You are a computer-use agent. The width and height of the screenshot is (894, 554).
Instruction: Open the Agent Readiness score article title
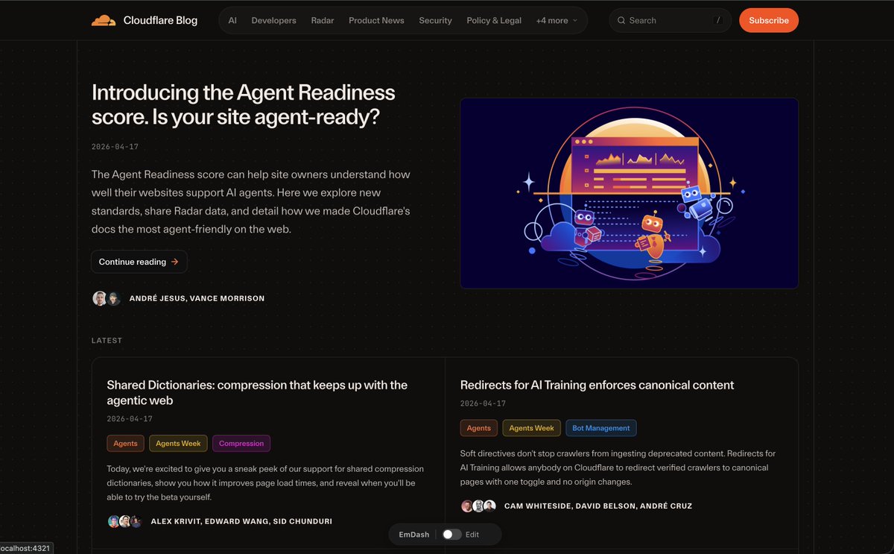pyautogui.click(x=243, y=104)
